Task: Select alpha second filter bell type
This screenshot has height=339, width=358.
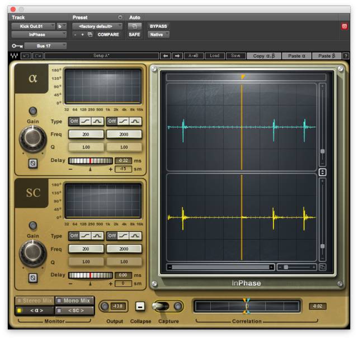Action: pos(135,121)
